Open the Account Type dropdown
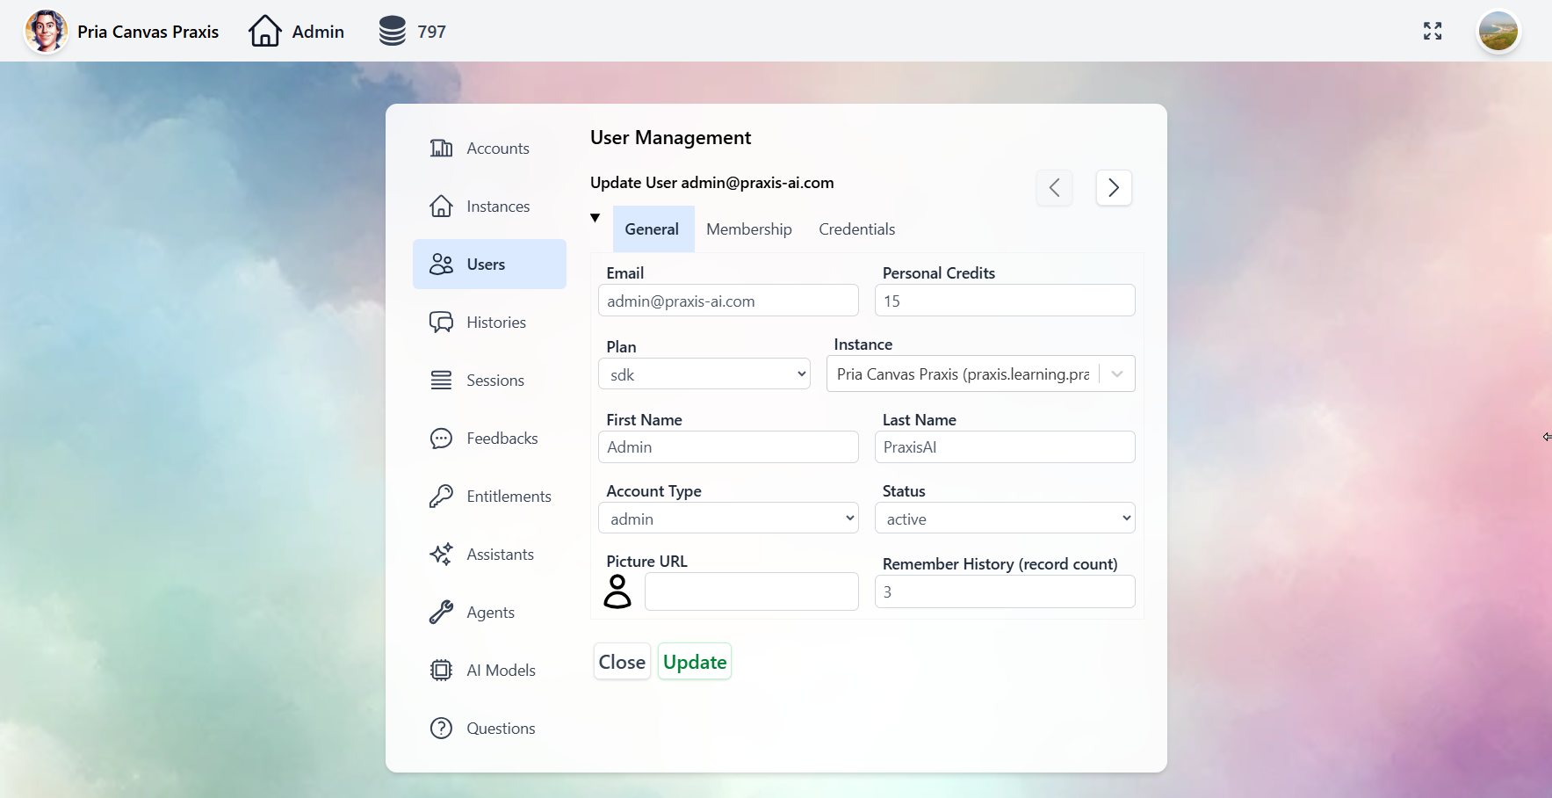The width and height of the screenshot is (1552, 798). click(728, 518)
